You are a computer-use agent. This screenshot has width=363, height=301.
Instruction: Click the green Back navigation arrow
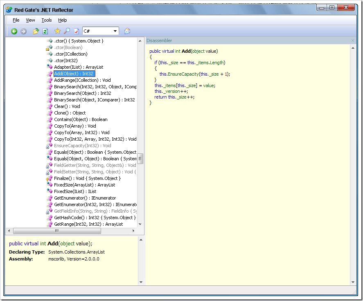[x=14, y=31]
